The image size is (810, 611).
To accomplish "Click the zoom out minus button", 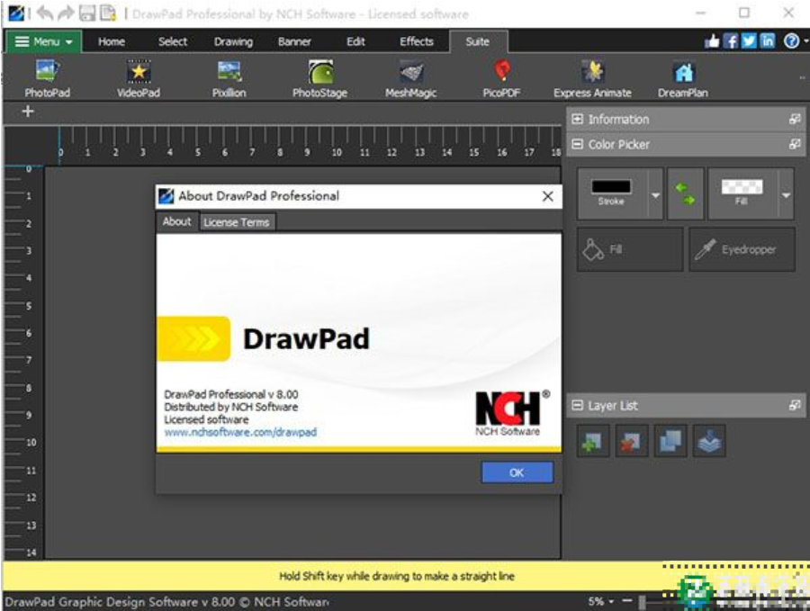I will pos(627,601).
